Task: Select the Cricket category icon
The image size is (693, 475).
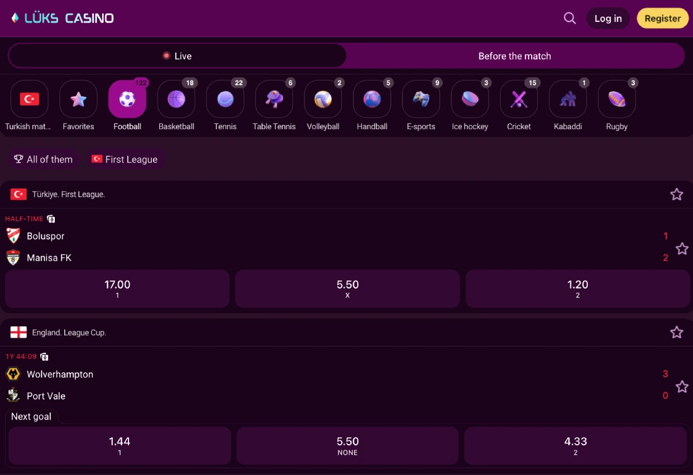Action: point(519,99)
